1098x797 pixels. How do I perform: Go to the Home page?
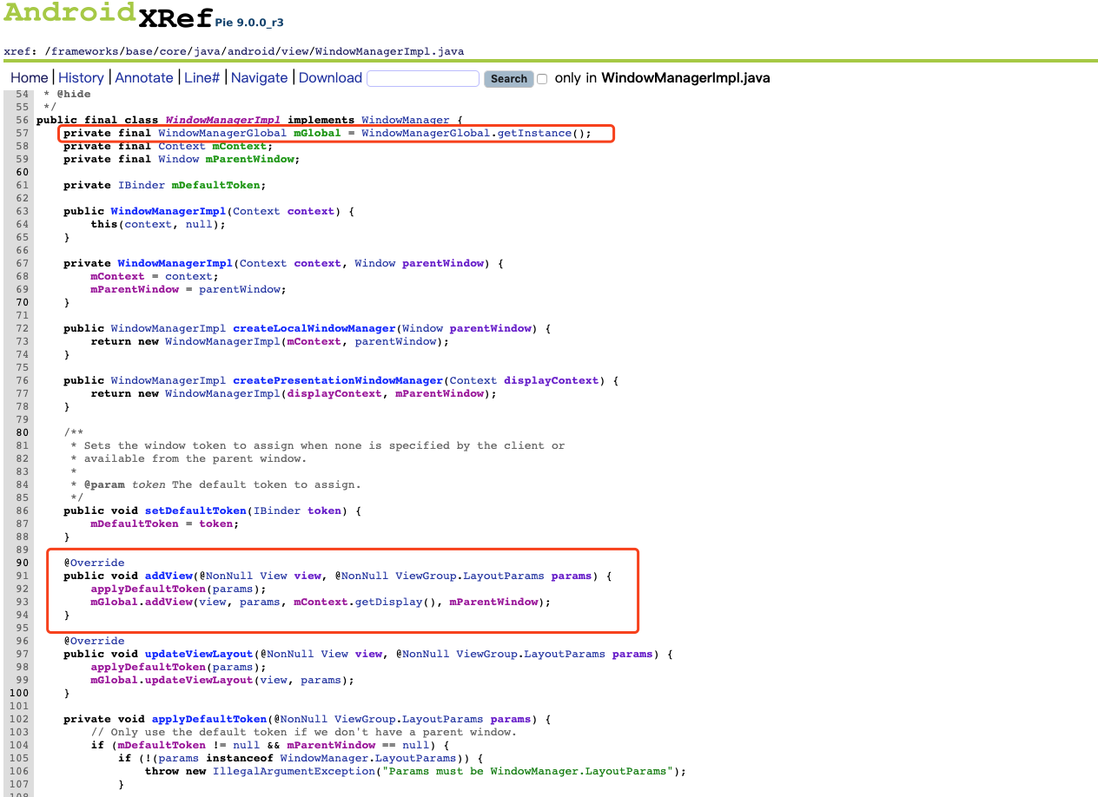[29, 77]
